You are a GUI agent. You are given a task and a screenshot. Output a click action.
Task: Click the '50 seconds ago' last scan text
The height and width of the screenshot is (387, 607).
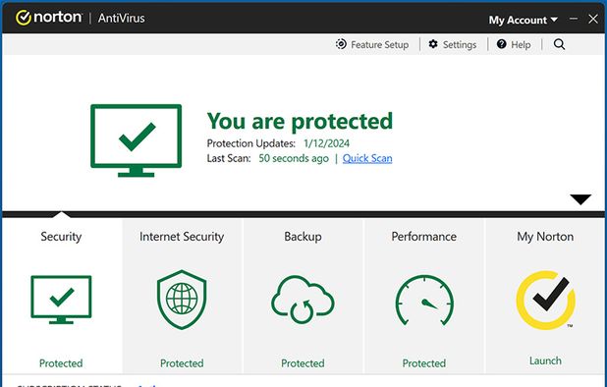tap(294, 158)
